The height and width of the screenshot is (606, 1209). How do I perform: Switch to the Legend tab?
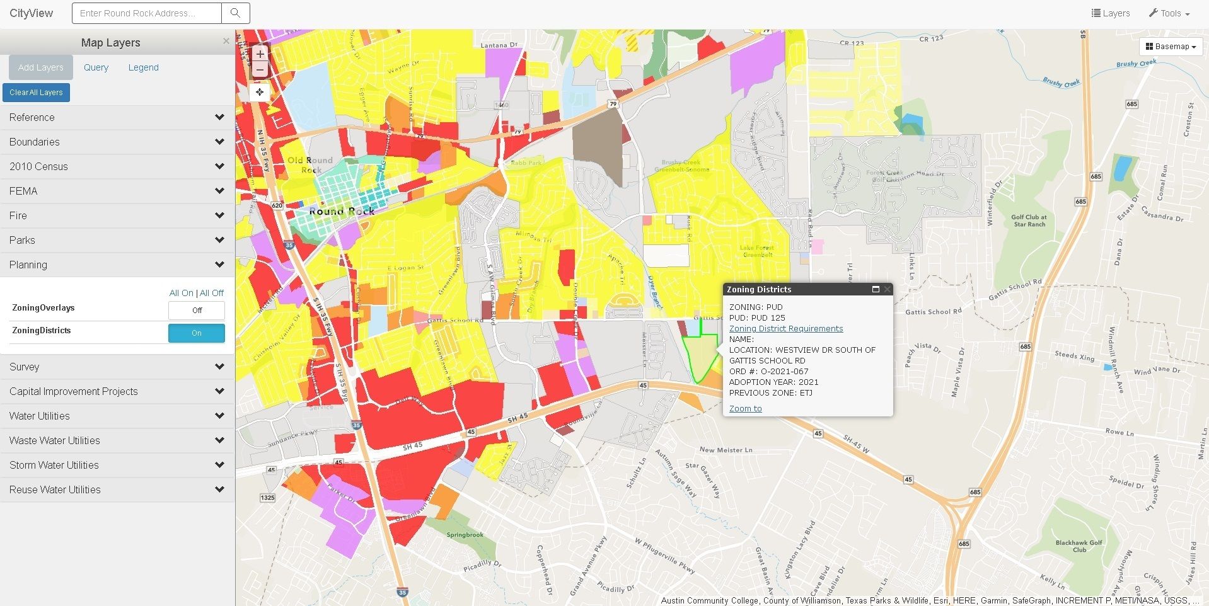click(143, 67)
